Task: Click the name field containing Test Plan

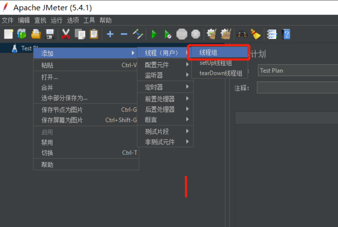Action: 298,71
